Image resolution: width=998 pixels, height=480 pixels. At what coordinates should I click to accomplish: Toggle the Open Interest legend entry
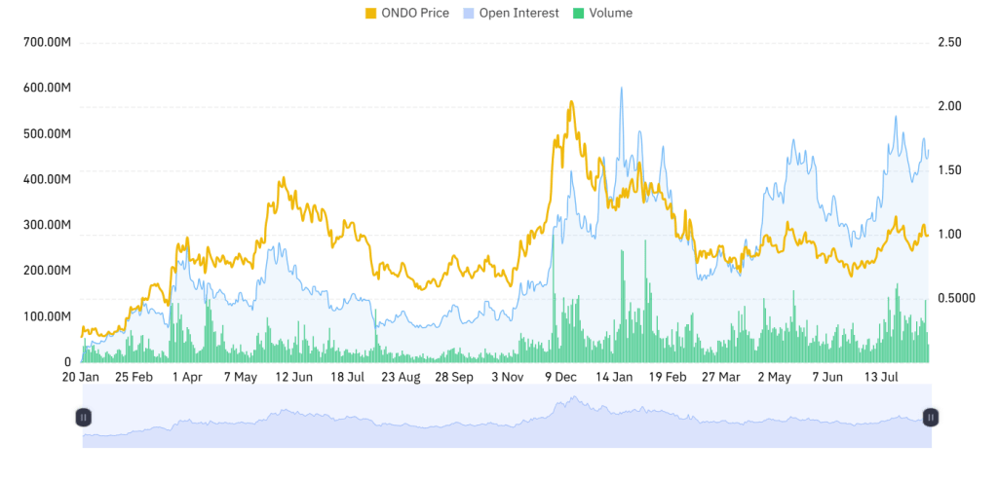click(510, 13)
